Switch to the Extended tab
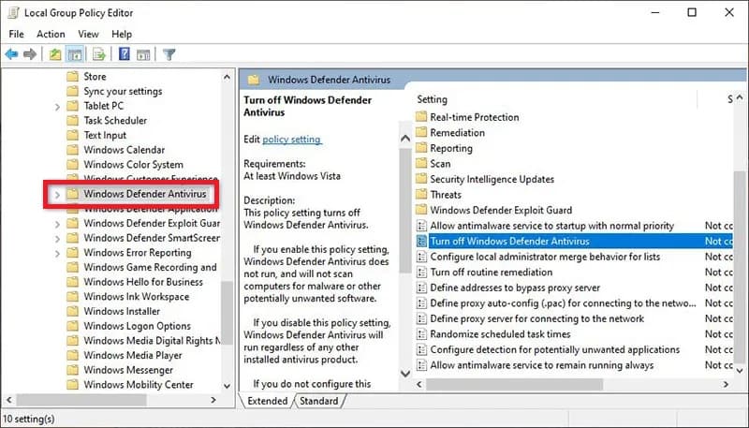Screen dimensions: 749x428 coord(267,401)
